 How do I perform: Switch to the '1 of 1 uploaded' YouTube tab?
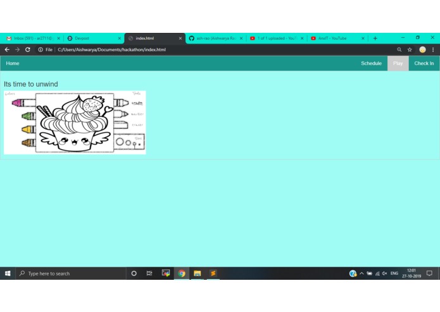click(277, 39)
